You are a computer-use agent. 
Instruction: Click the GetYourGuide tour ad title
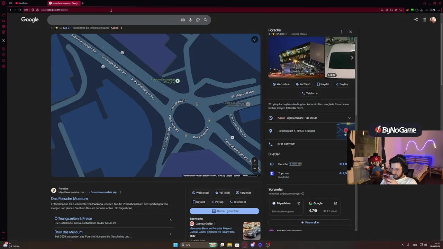pos(213,230)
